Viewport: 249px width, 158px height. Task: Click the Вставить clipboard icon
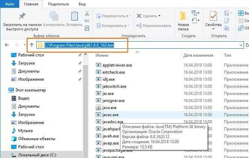pyautogui.click(x=74, y=16)
